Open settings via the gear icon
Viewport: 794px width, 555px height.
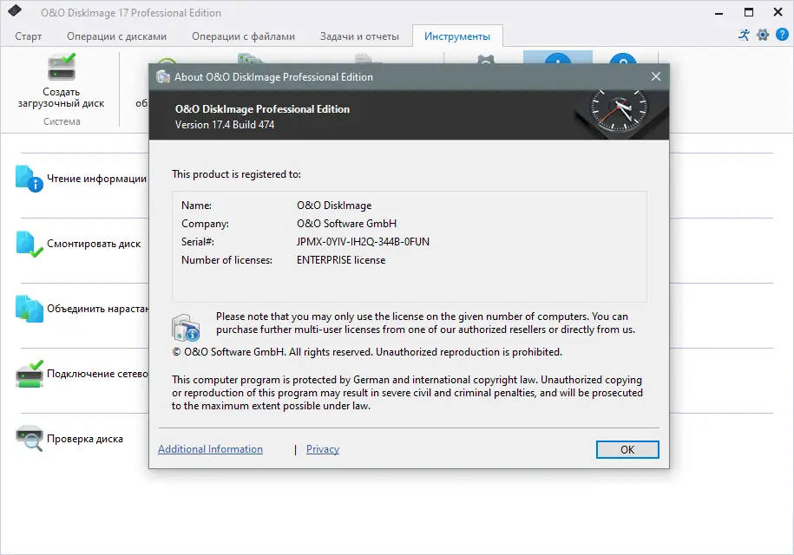(763, 35)
